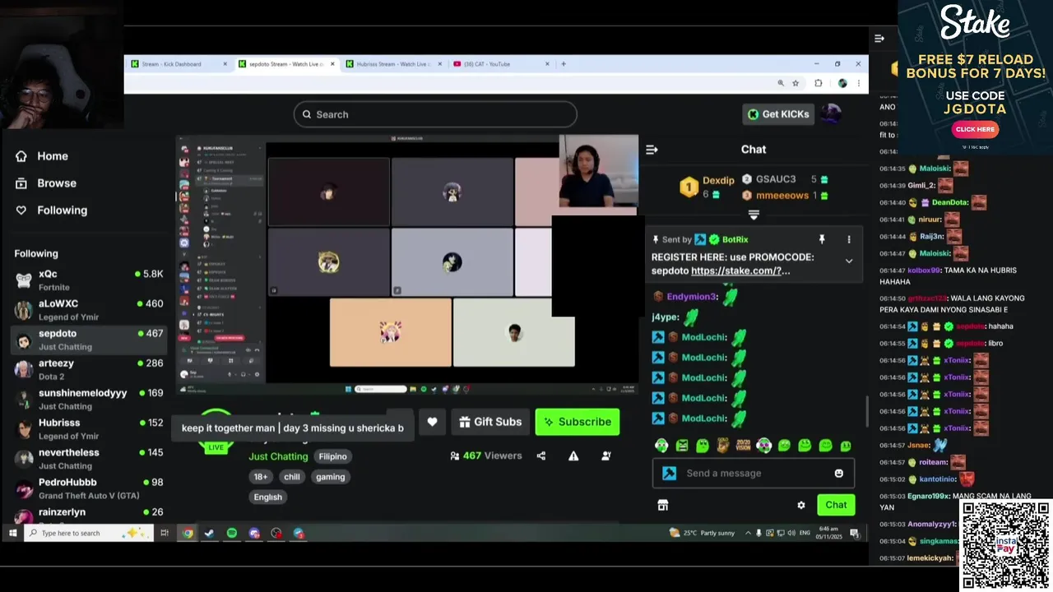Click the user-check icon beside report
This screenshot has width=1053, height=592.
(x=606, y=456)
